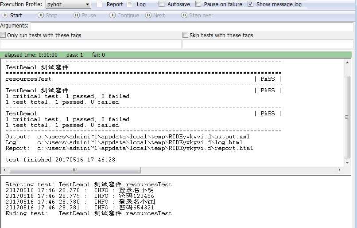The image size is (357, 228).
Task: Click the INFO 登录名小明 log line
Action: [80, 190]
